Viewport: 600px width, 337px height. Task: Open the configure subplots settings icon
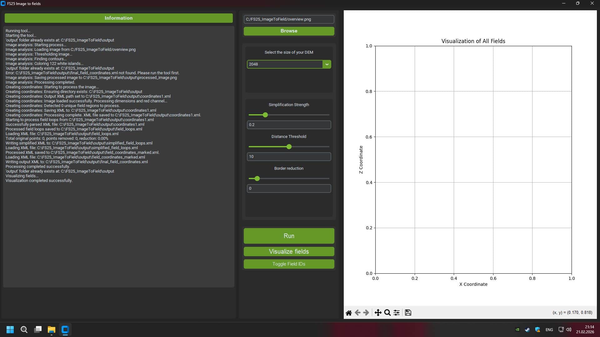(396, 313)
